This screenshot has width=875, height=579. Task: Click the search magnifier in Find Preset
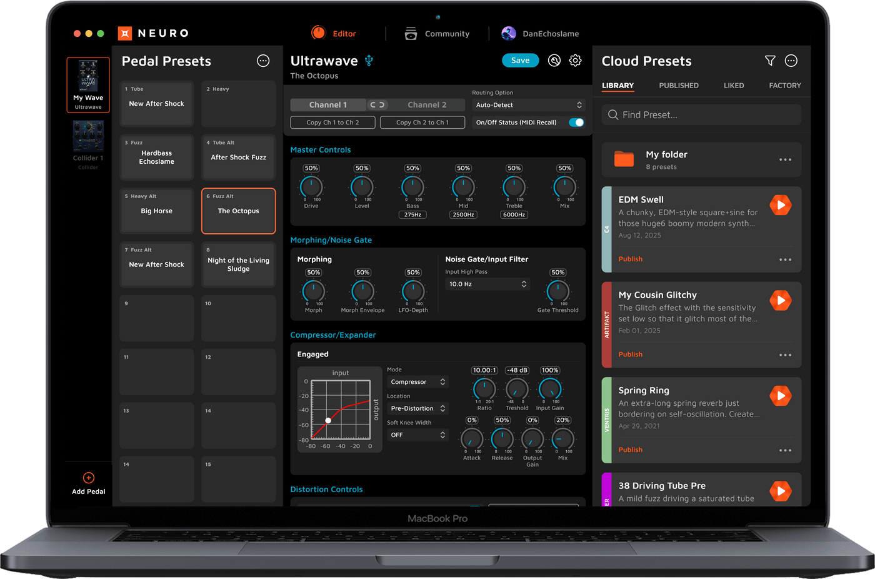pos(613,115)
